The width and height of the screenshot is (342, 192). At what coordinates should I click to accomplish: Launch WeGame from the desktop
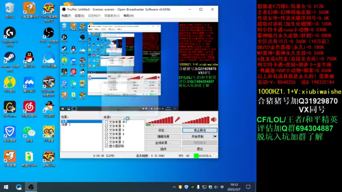(9, 109)
